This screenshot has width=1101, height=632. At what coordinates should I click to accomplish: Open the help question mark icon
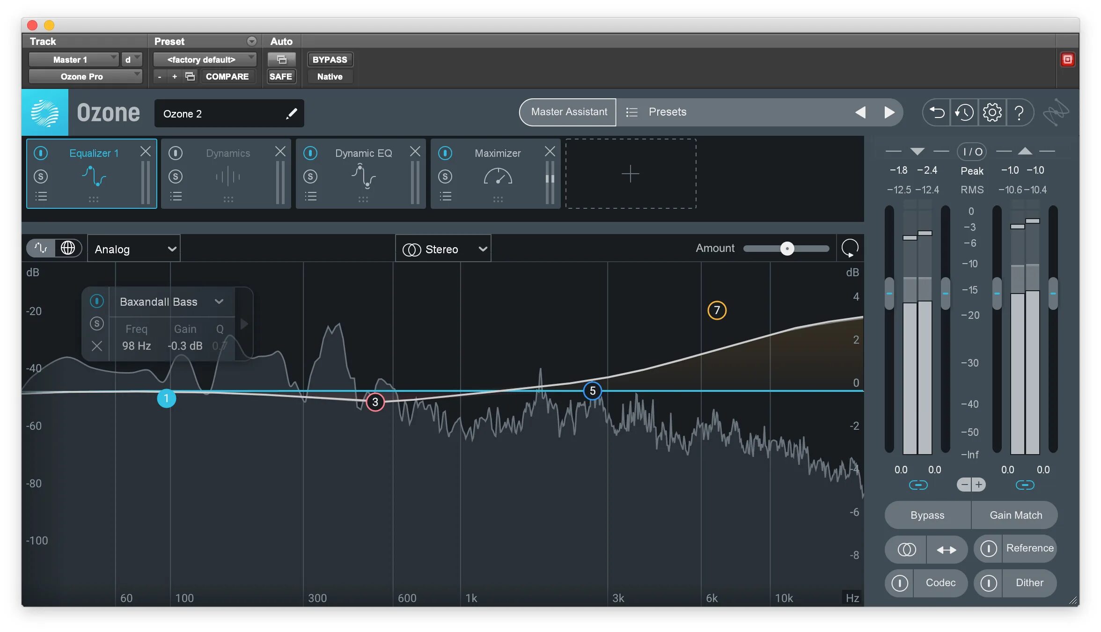[x=1019, y=112]
